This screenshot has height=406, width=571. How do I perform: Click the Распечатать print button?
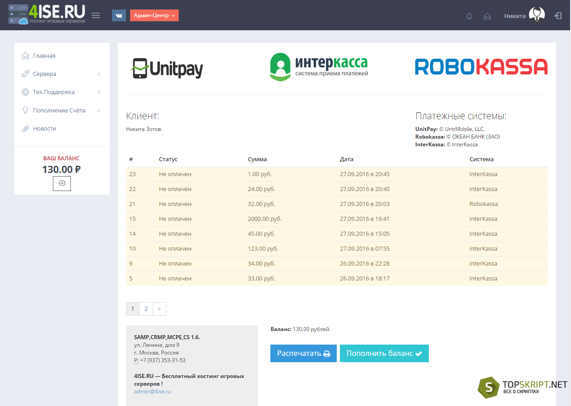(303, 354)
